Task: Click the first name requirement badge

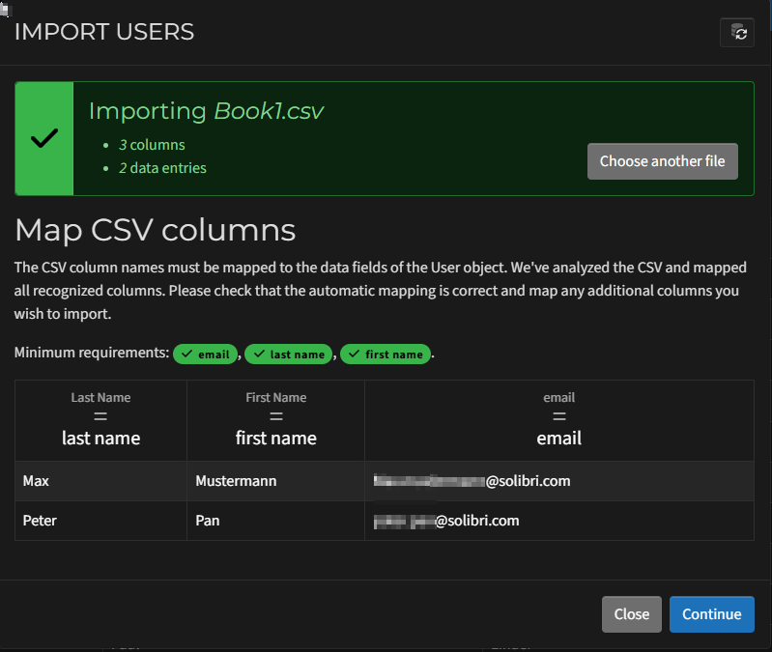Action: point(386,354)
